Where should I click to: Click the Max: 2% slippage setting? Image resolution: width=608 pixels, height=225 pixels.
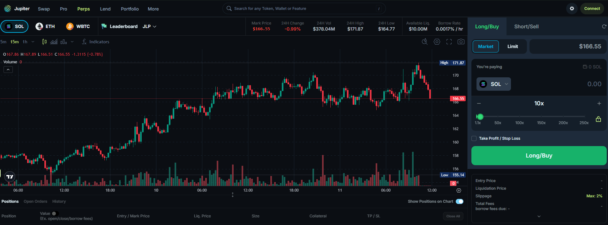tap(594, 196)
